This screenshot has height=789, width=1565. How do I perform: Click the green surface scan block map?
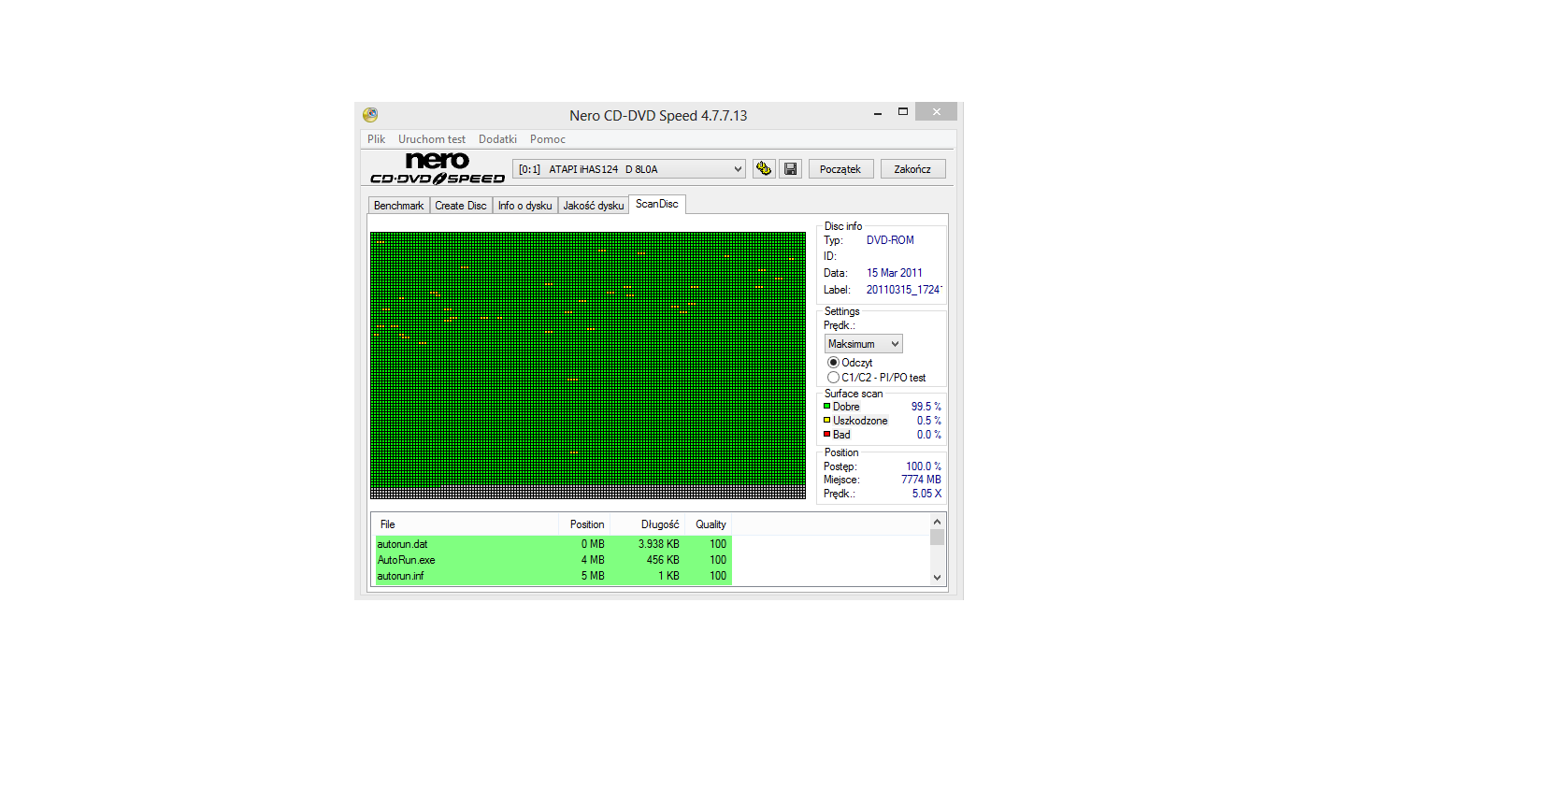pos(588,366)
